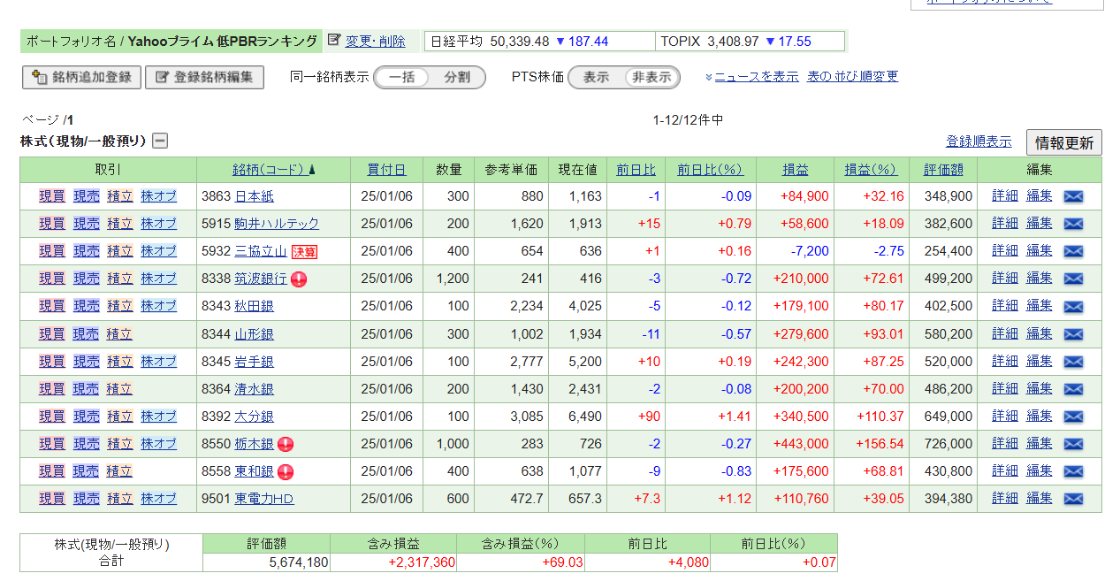
Task: Click the 銘柄追加登録 button
Action: [82, 78]
